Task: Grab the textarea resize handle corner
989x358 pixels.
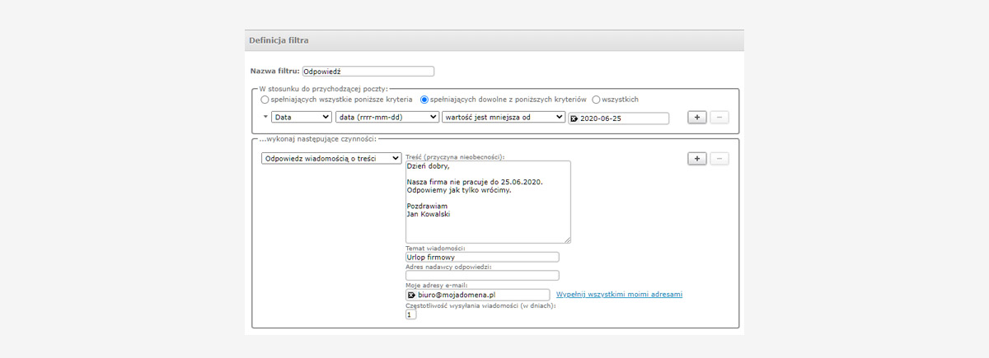Action: click(567, 239)
